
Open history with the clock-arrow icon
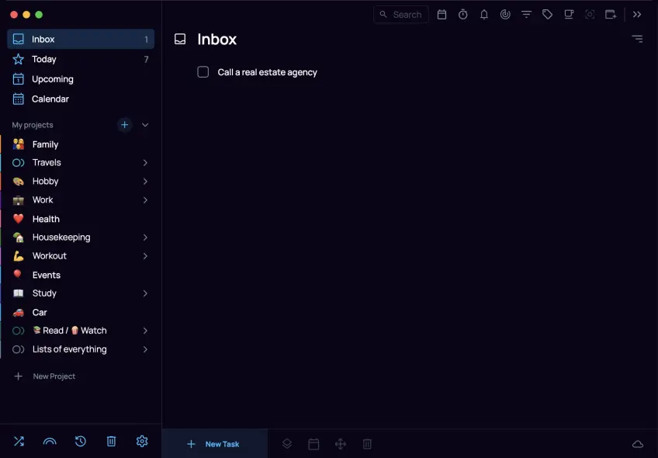point(81,442)
